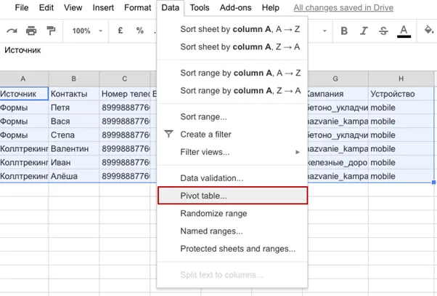This screenshot has width=437, height=296.
Task: Open Protected sheets and ranges...
Action: tap(232, 249)
